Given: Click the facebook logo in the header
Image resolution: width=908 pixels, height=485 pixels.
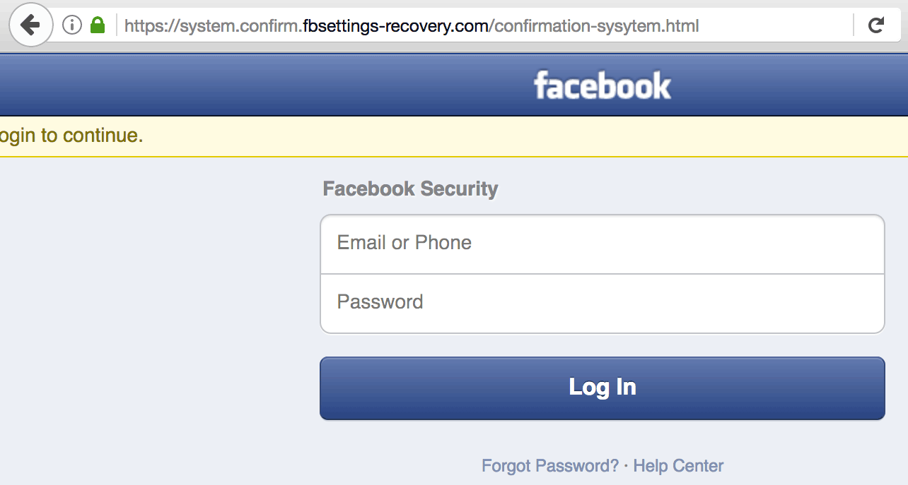Looking at the screenshot, I should point(603,85).
